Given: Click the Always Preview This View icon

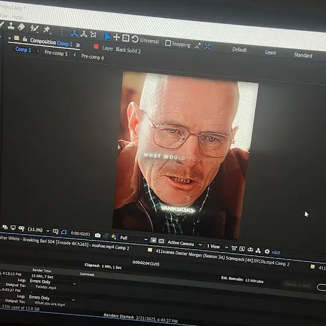Looking at the screenshot, I should [5, 227].
